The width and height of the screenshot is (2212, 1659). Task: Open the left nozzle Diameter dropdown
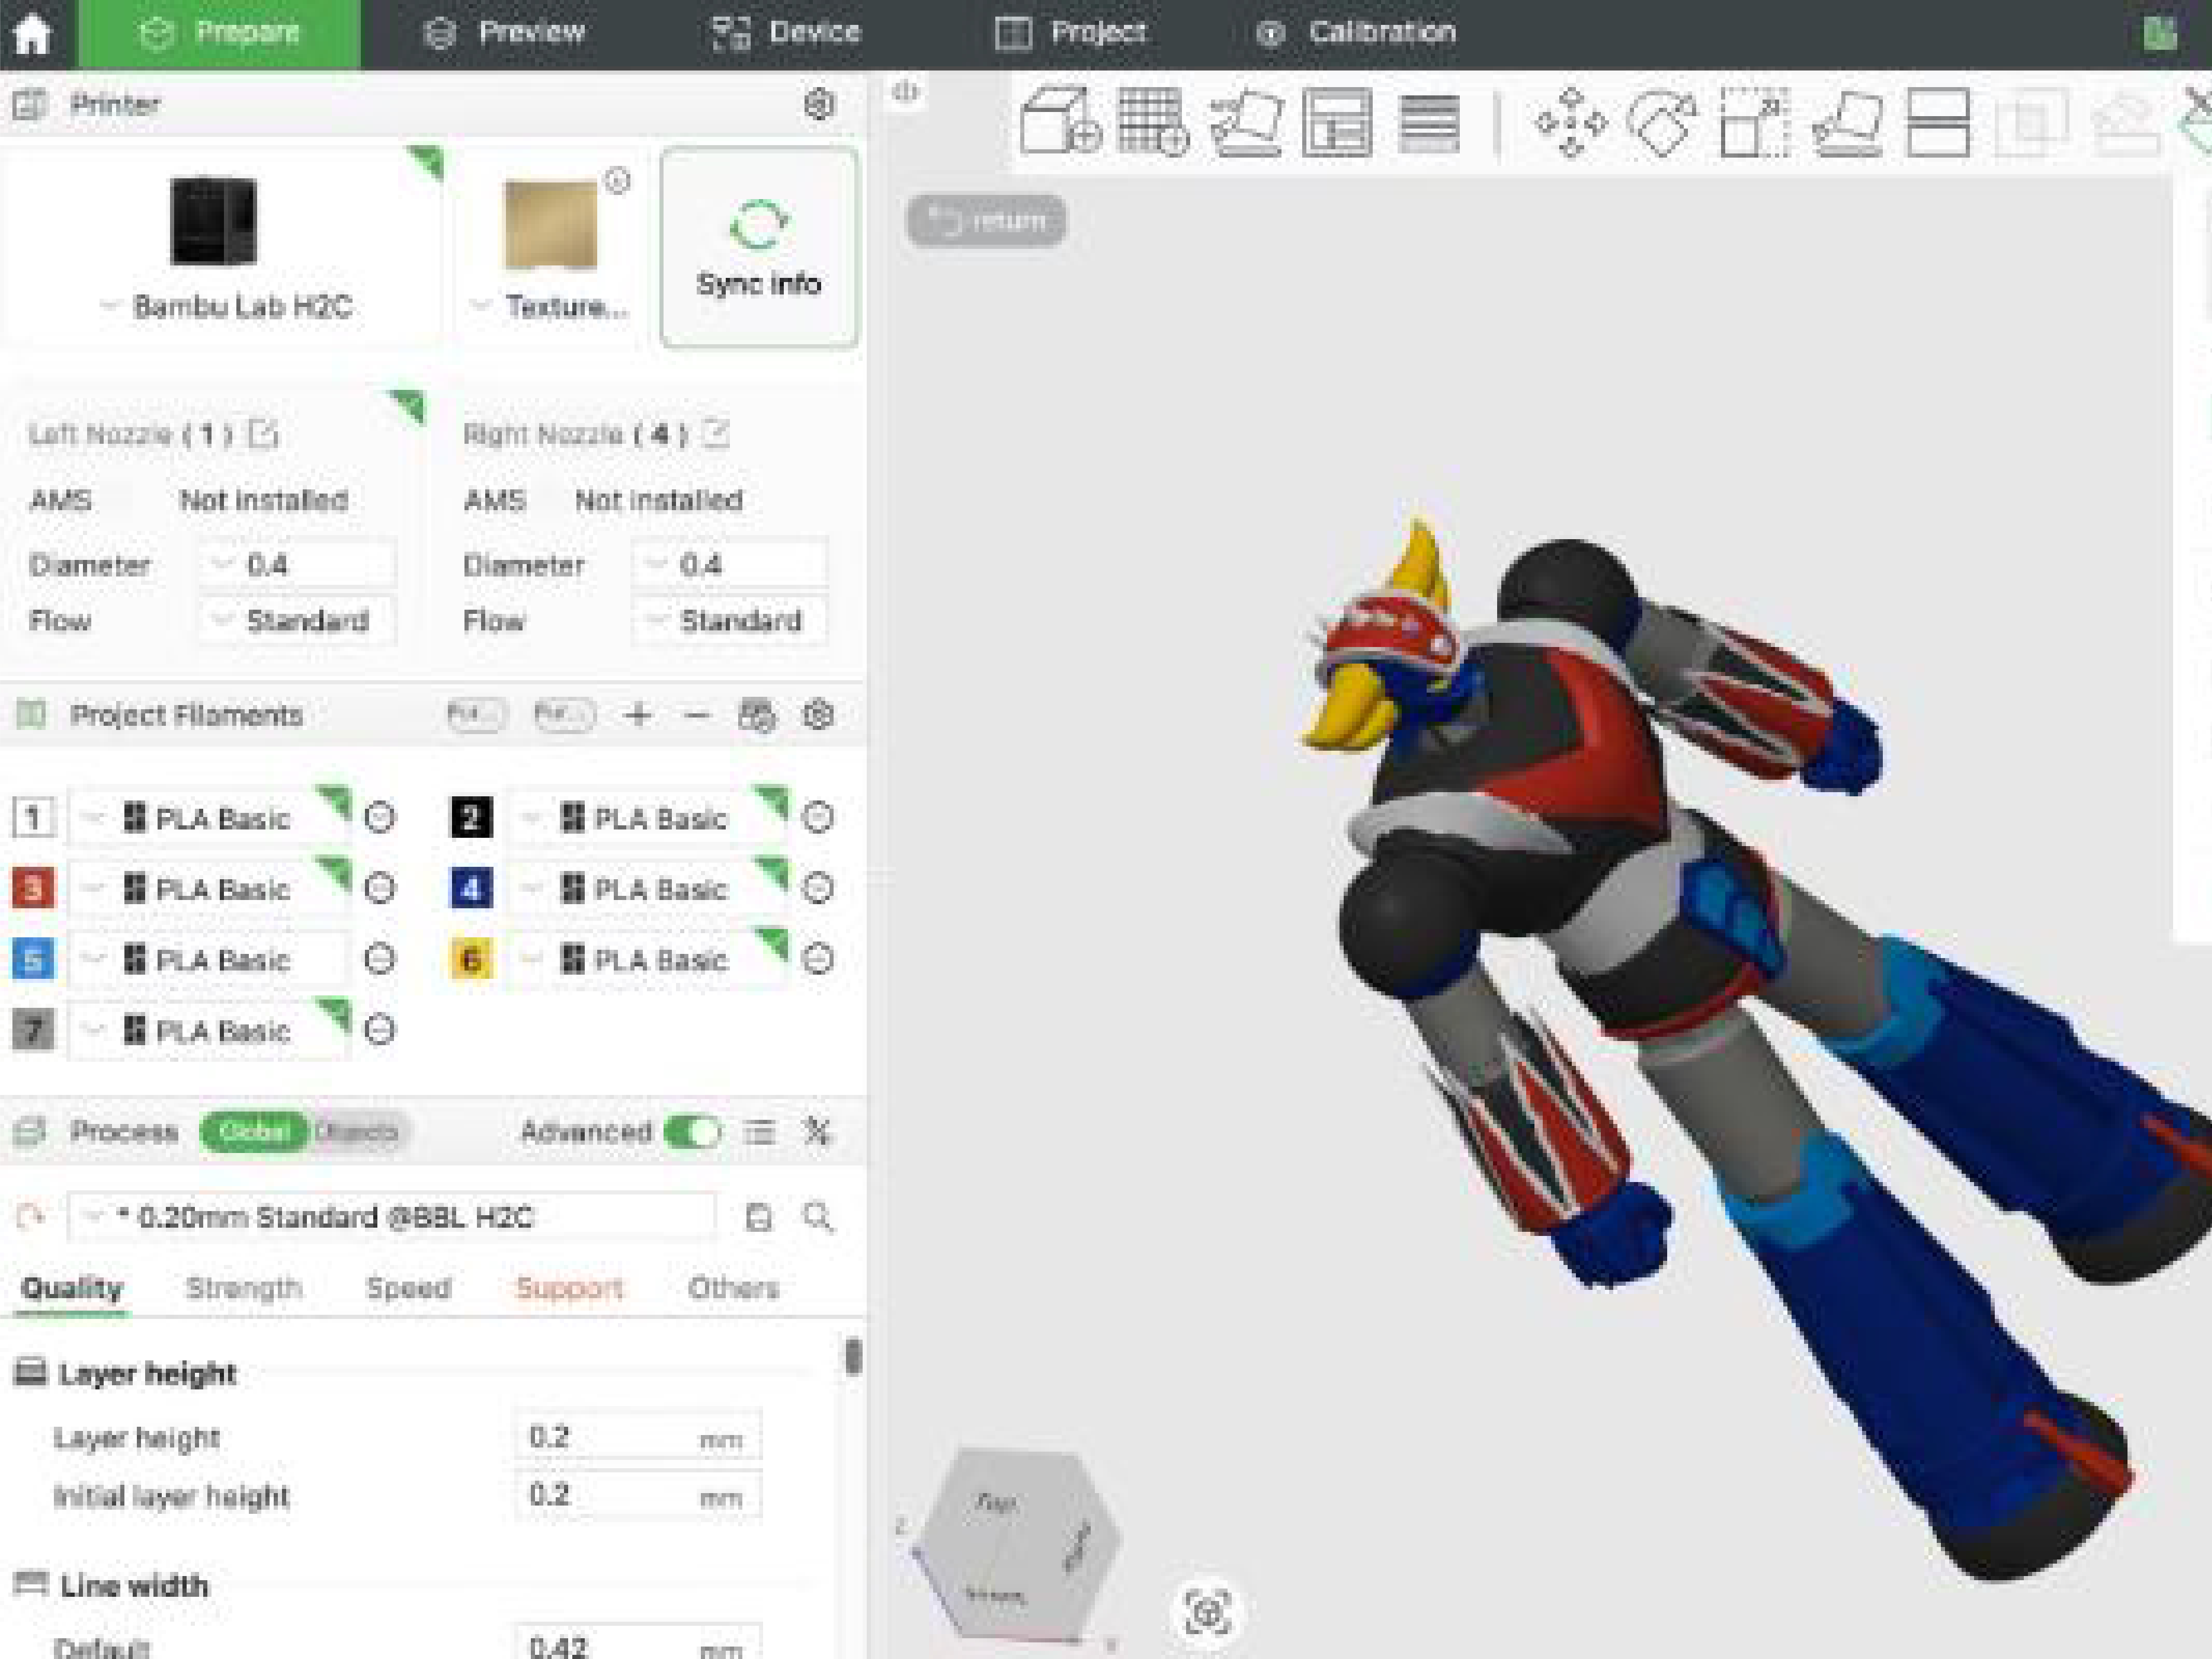click(x=297, y=565)
